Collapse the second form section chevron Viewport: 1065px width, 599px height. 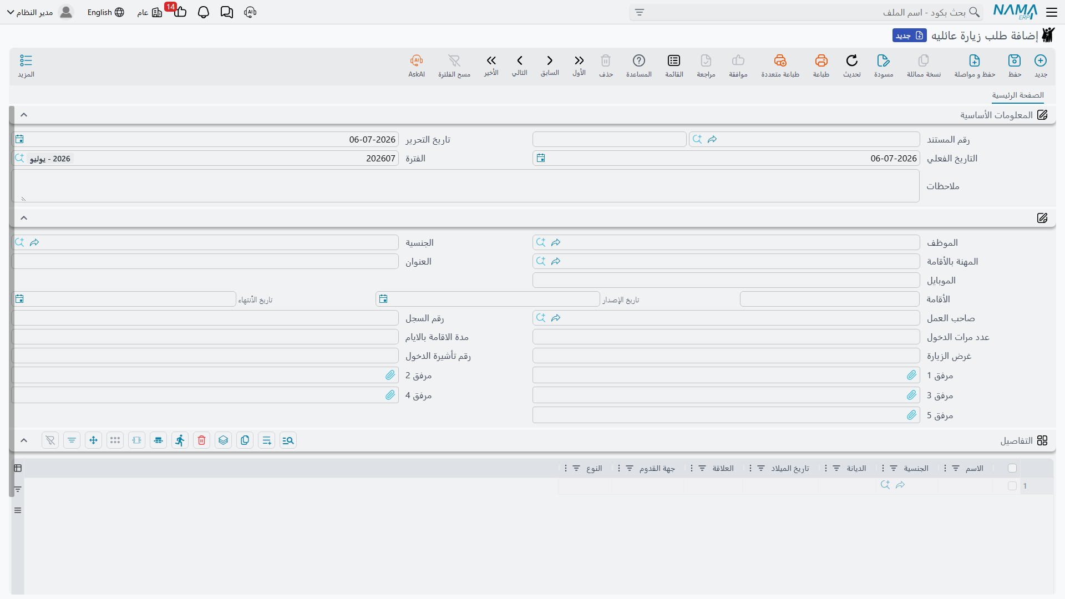click(24, 218)
